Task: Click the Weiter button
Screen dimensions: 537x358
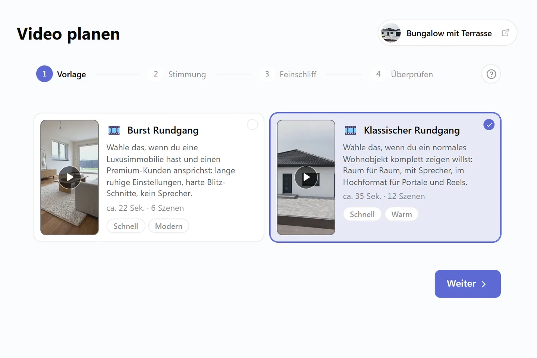Action: click(468, 284)
